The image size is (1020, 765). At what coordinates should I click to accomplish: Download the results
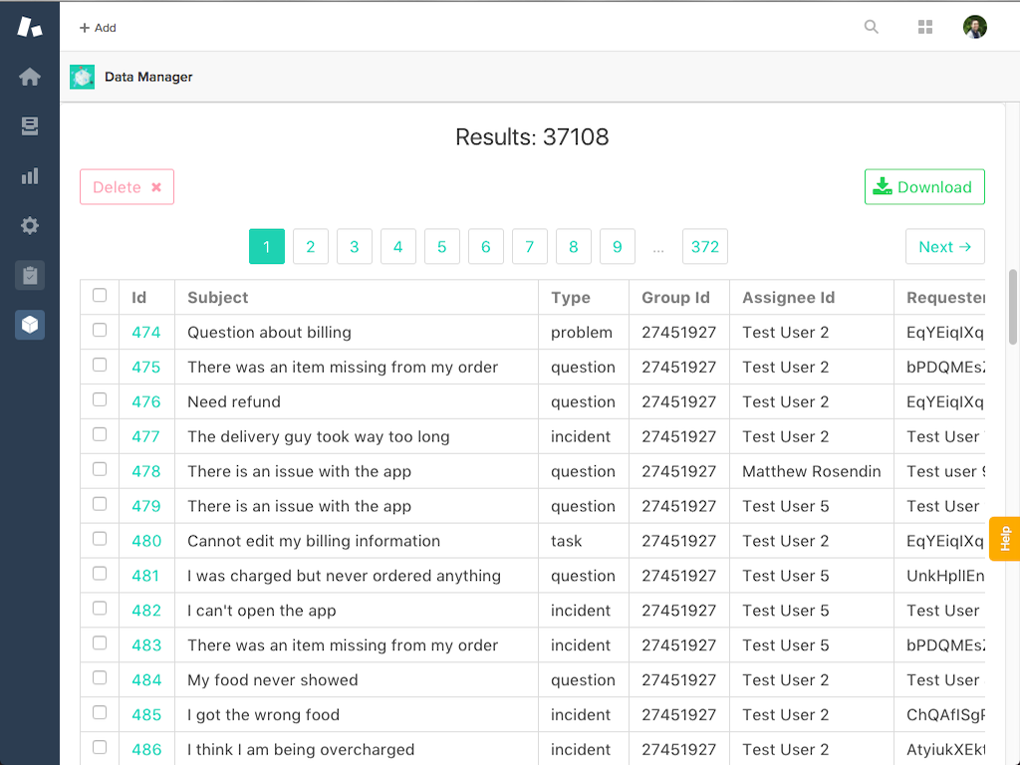tap(924, 186)
